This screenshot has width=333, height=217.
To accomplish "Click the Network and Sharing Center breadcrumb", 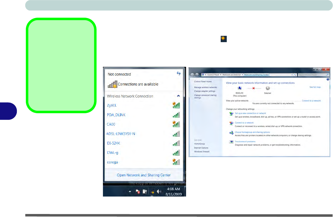I will (256, 75).
